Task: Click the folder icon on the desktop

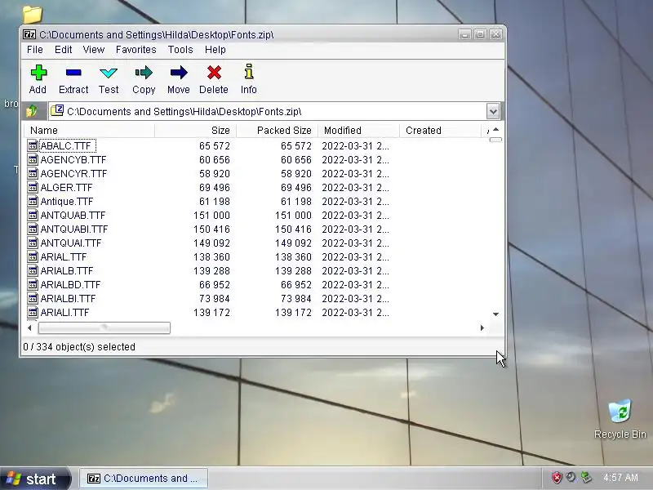Action: (33, 14)
